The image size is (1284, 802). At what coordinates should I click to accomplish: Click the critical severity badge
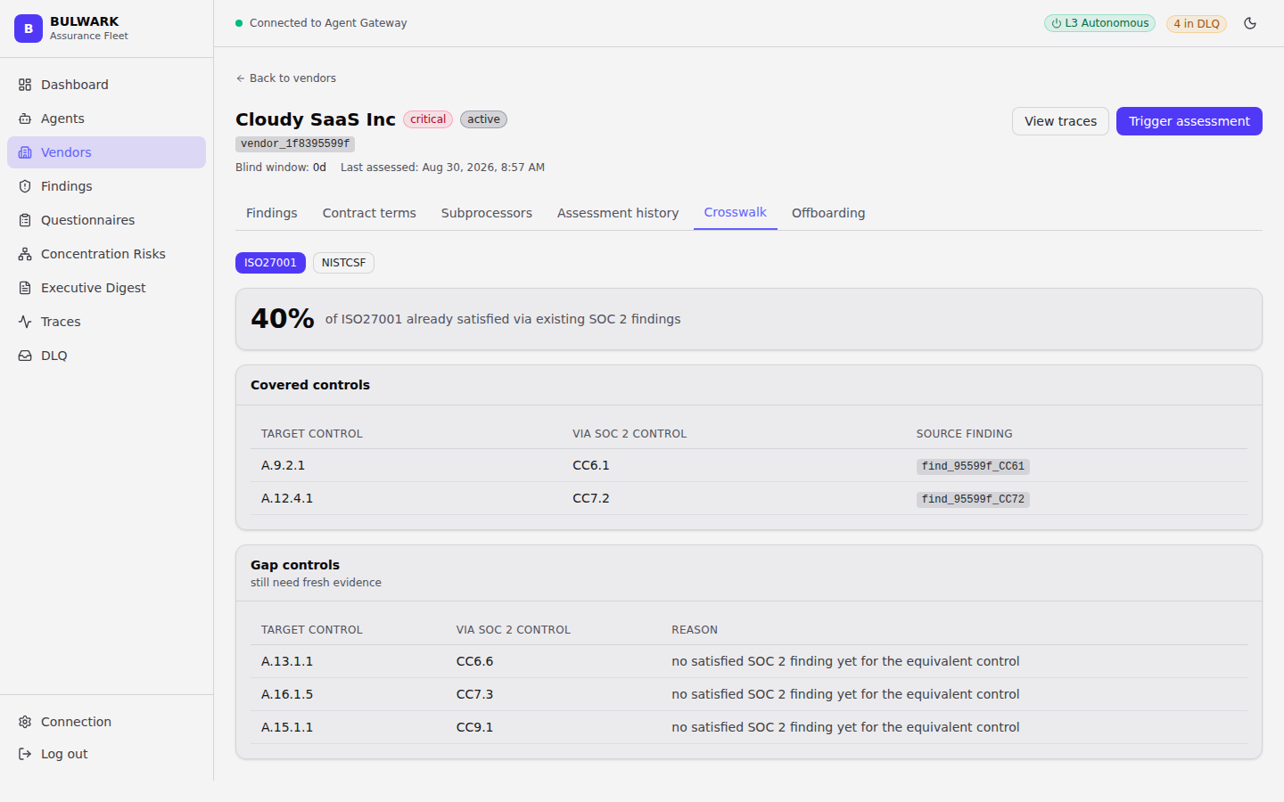pos(428,119)
